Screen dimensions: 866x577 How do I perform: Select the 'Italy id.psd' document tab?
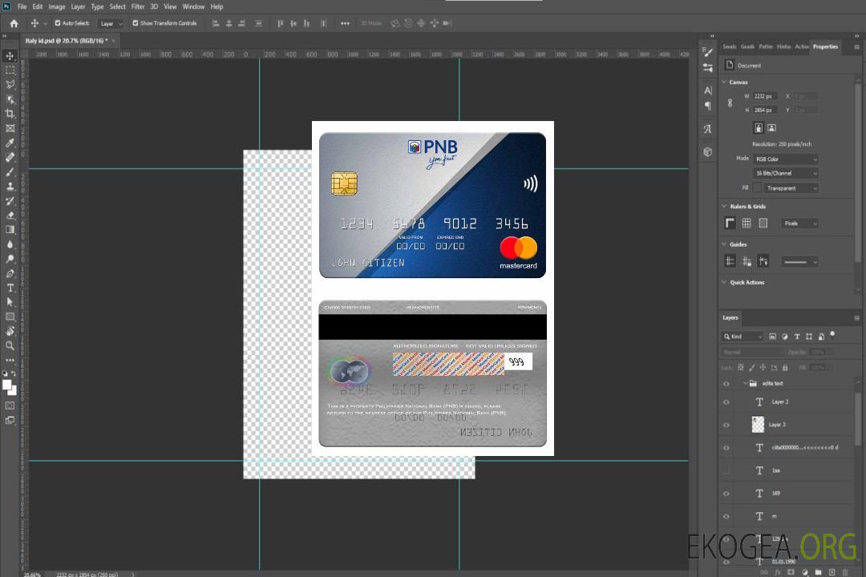click(66, 41)
